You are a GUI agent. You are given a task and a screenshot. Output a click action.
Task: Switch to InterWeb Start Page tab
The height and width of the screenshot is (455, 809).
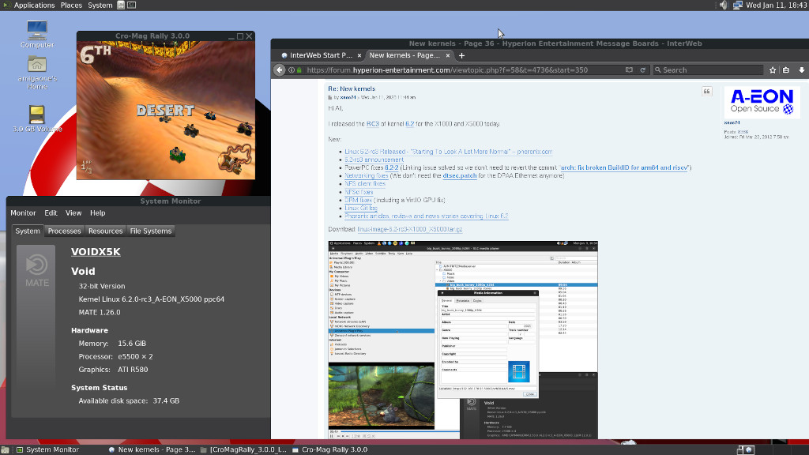click(x=320, y=55)
